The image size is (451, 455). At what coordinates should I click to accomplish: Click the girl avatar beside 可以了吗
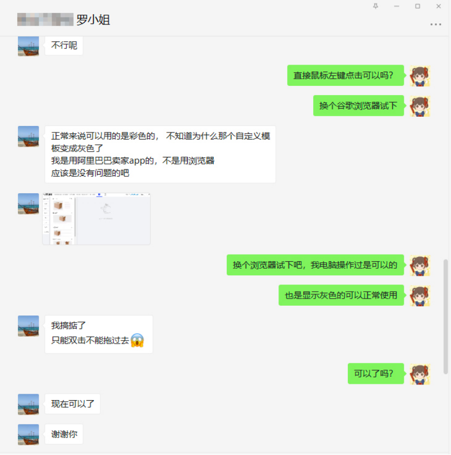[420, 374]
